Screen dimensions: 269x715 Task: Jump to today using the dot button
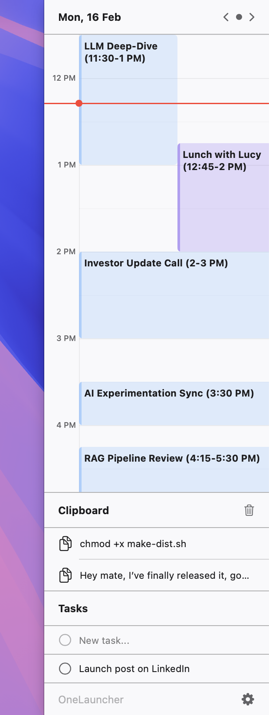pos(239,17)
